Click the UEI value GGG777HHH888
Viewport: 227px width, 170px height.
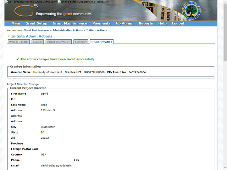click(x=94, y=72)
